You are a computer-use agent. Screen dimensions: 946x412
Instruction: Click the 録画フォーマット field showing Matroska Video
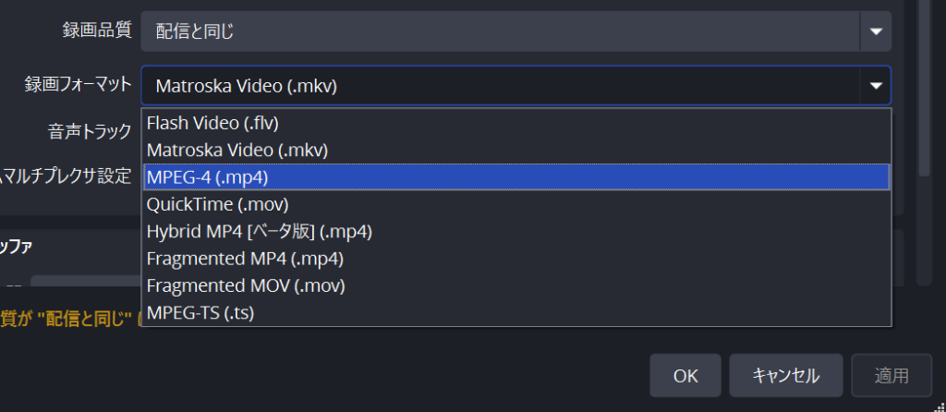pyautogui.click(x=499, y=86)
